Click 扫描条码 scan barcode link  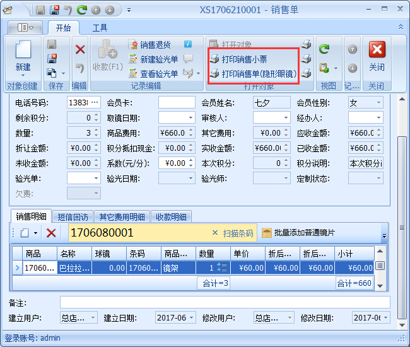click(x=238, y=233)
